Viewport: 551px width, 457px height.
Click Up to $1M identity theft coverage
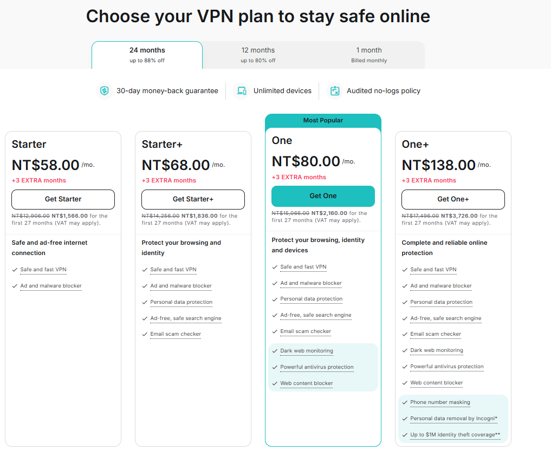tap(455, 435)
